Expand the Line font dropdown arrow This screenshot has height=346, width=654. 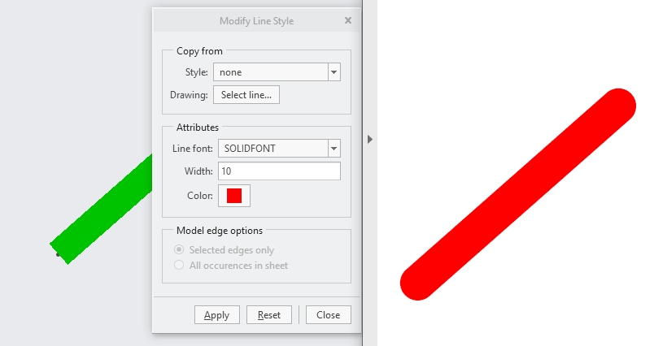tap(334, 149)
